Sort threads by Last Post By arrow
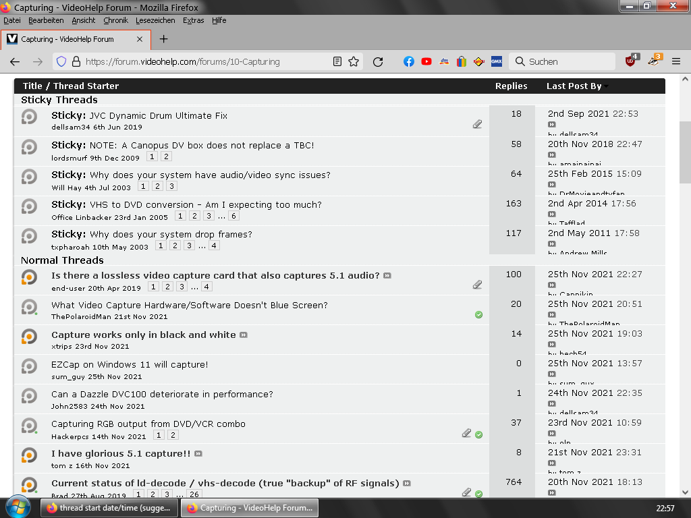 point(606,86)
